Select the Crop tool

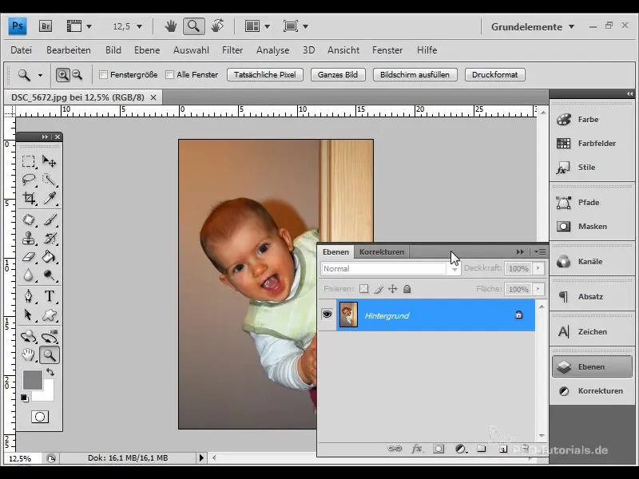[x=28, y=198]
